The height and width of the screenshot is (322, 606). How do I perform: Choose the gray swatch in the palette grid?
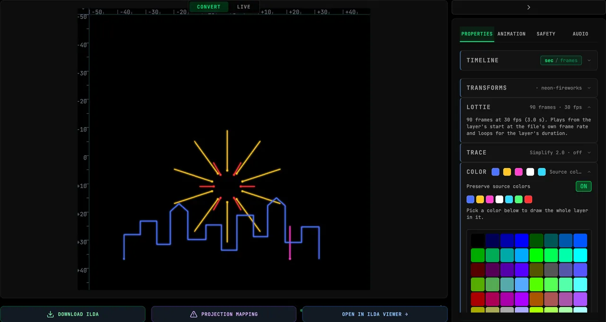click(551, 270)
